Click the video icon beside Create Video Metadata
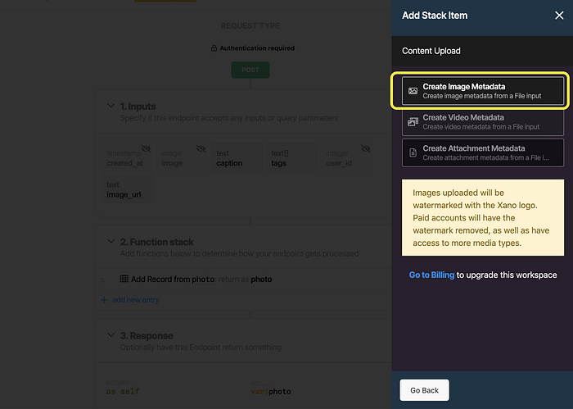This screenshot has height=409, width=573. [413, 122]
